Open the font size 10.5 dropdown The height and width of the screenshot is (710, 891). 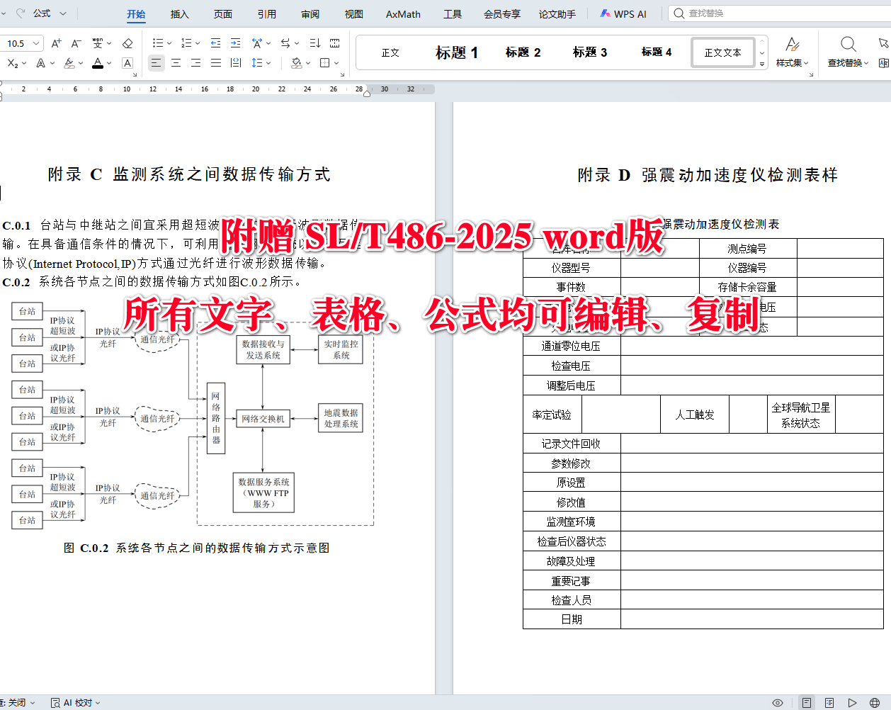point(36,43)
